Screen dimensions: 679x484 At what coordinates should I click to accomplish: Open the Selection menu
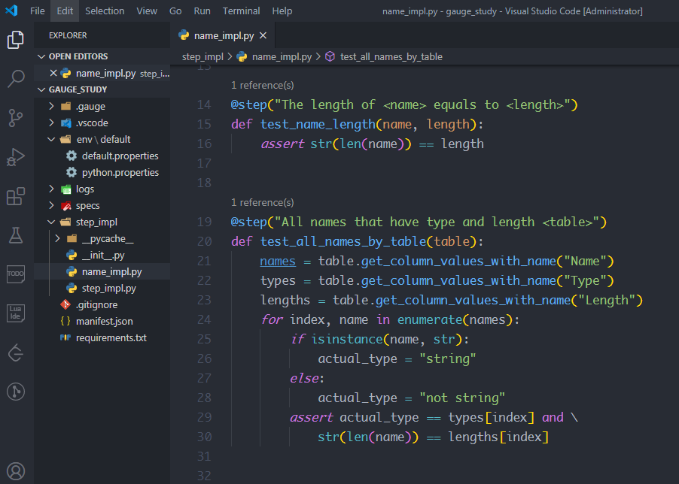105,11
